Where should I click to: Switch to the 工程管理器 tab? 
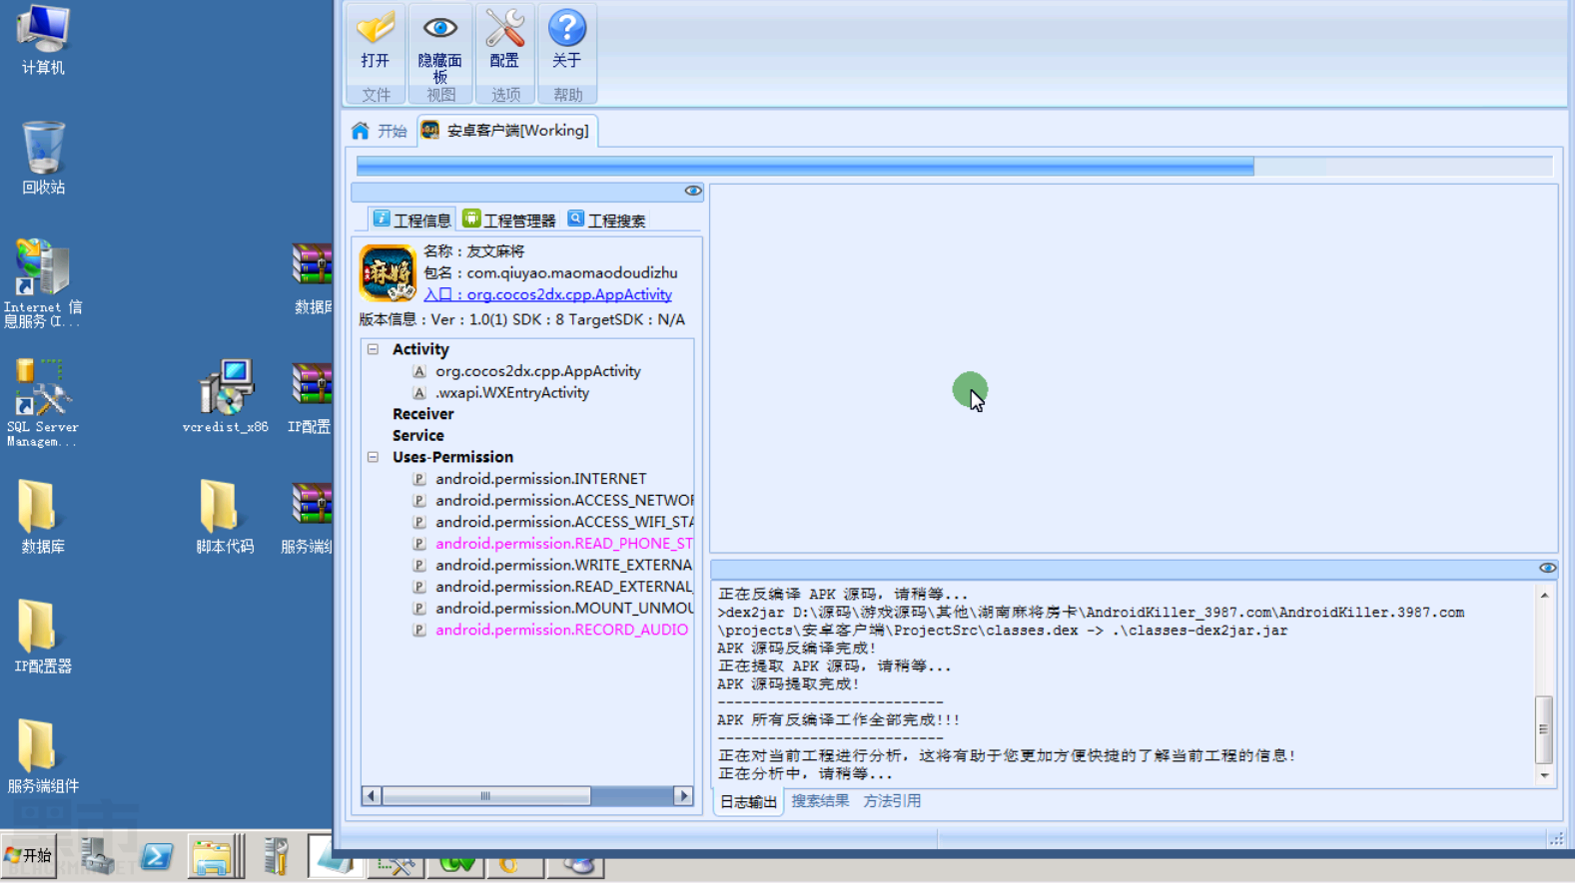coord(509,220)
